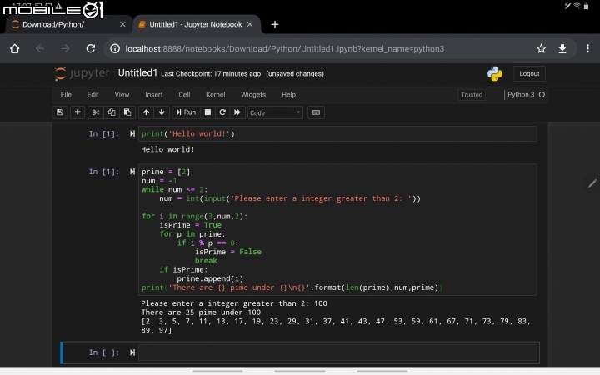Click the Logout button
Screen dimensions: 600x375
(x=529, y=74)
